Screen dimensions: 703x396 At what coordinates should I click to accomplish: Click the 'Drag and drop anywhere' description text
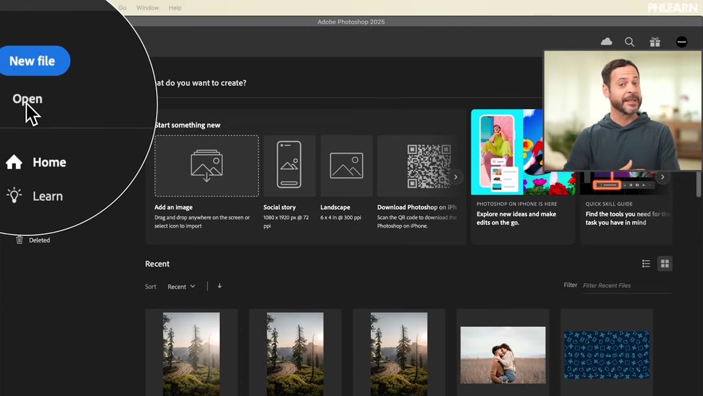point(202,221)
